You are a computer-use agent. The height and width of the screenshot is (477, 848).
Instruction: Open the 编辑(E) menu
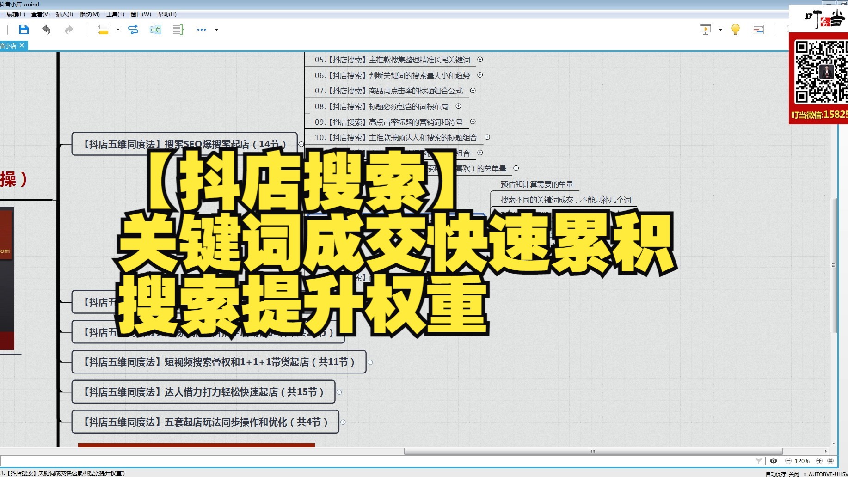click(x=16, y=14)
